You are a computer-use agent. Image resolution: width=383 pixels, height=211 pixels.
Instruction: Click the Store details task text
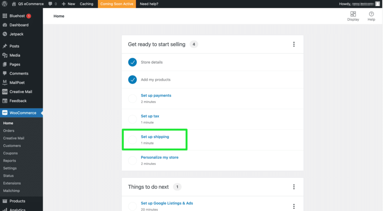click(152, 62)
